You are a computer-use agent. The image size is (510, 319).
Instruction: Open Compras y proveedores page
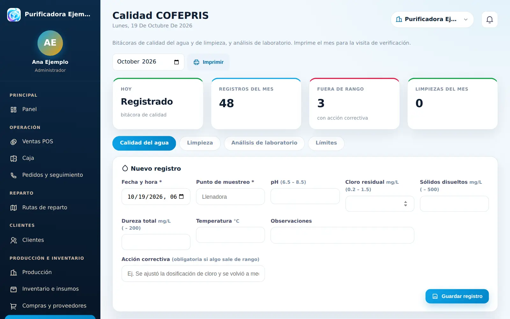50,306
